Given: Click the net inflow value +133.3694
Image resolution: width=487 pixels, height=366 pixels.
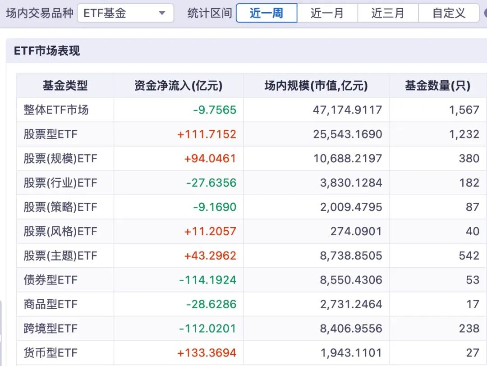Looking at the screenshot, I should [207, 352].
